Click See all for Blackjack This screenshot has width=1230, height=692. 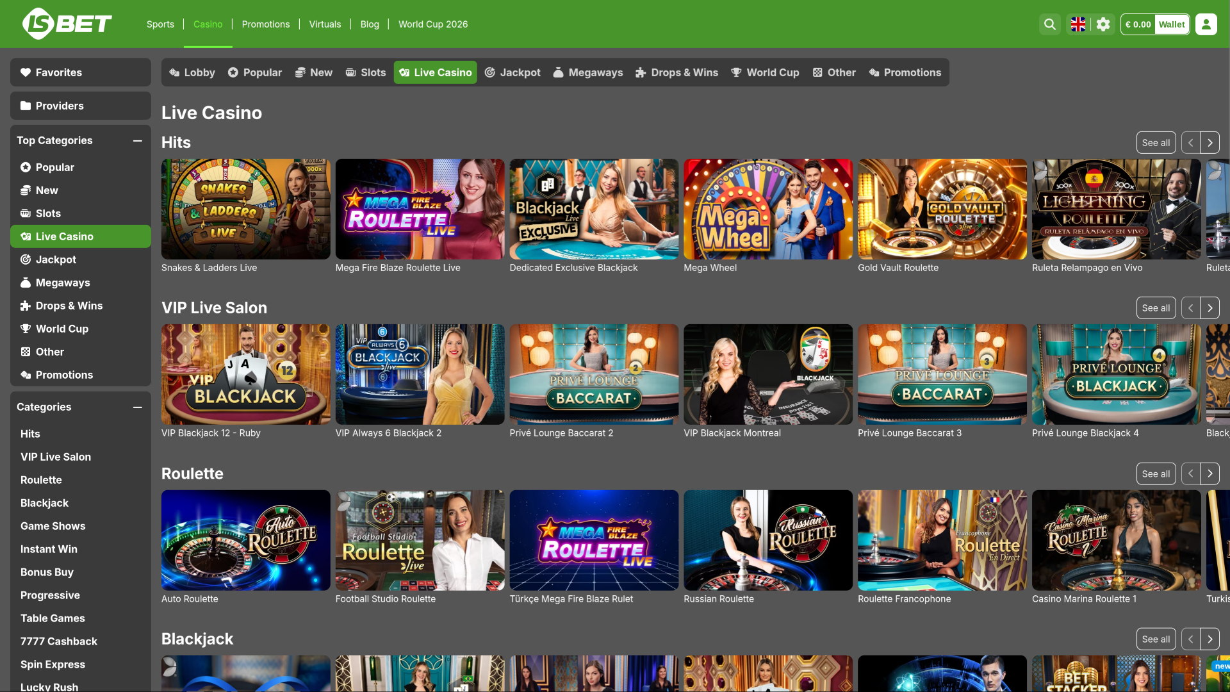[x=1156, y=639]
